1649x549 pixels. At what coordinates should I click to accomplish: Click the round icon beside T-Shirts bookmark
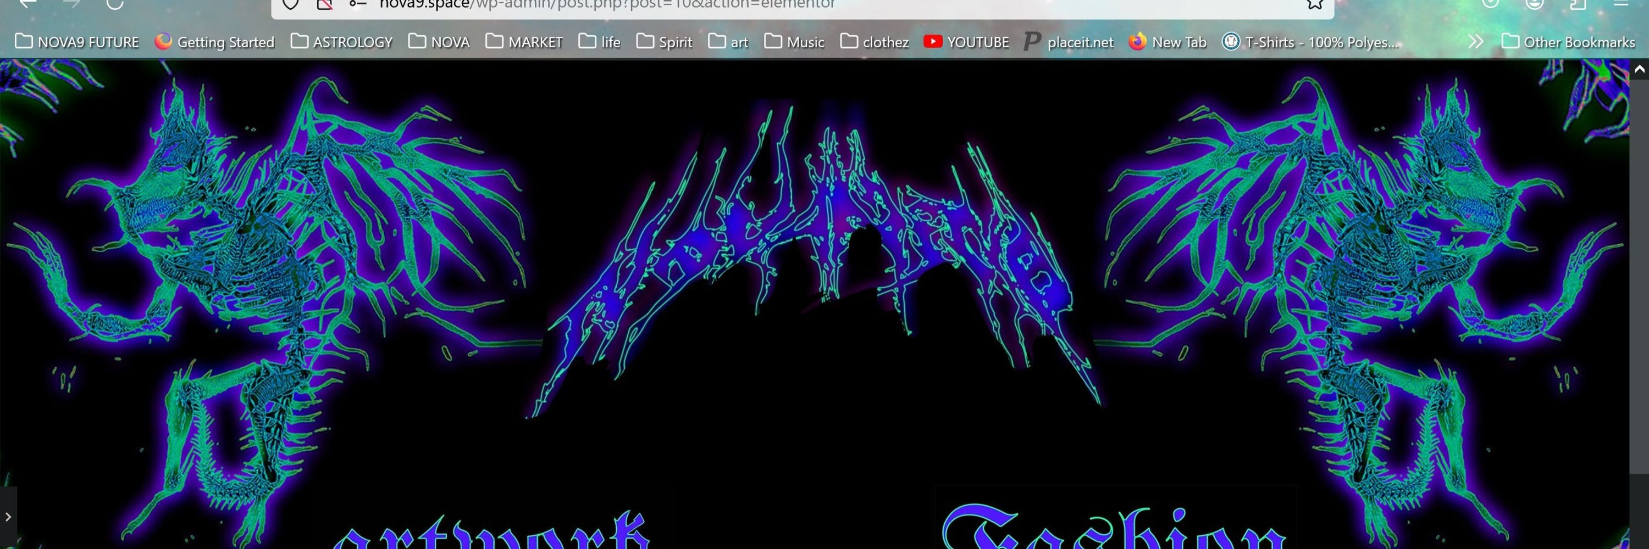pos(1230,42)
